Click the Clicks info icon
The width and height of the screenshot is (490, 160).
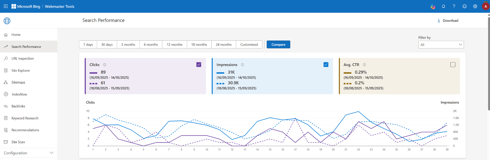coord(105,65)
